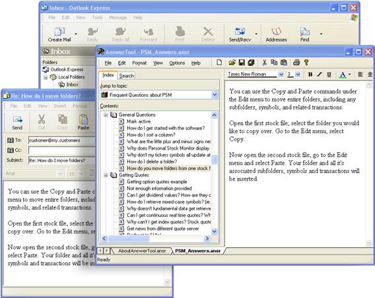The height and width of the screenshot is (298, 375).
Task: Toggle Underline formatting in AnswerTool
Action: coord(329,74)
